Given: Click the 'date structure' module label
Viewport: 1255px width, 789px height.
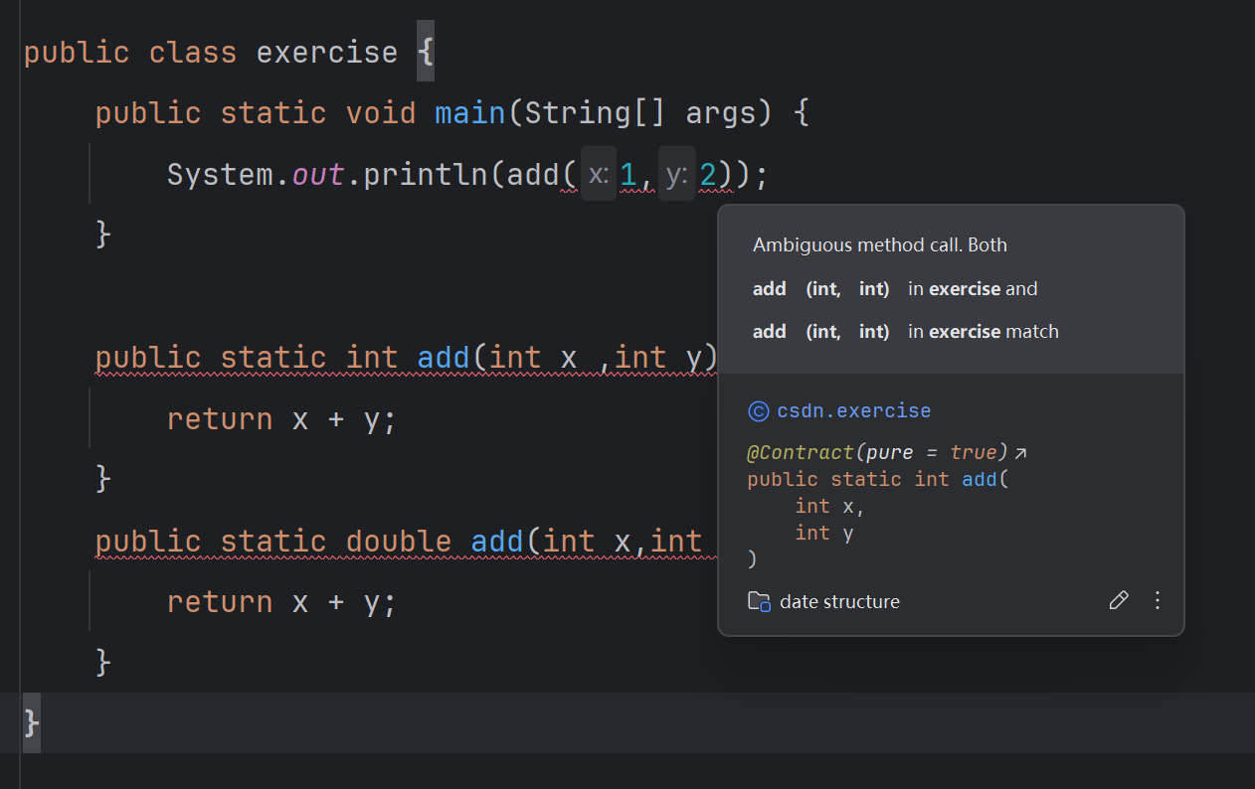Looking at the screenshot, I should click(839, 601).
